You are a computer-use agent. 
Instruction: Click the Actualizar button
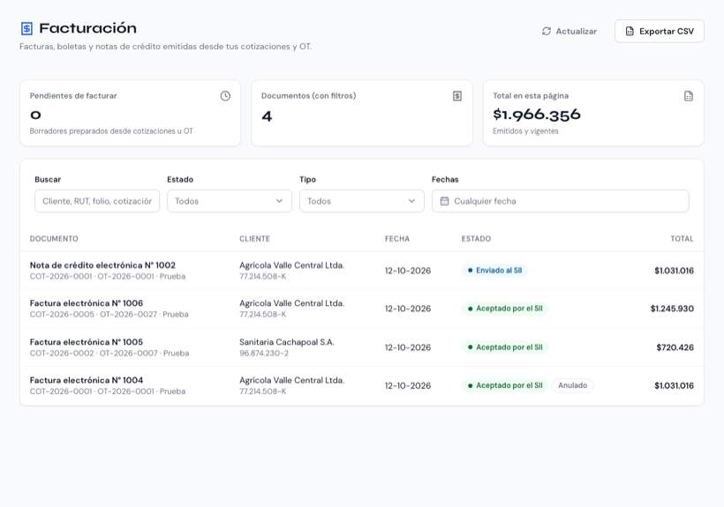[569, 32]
